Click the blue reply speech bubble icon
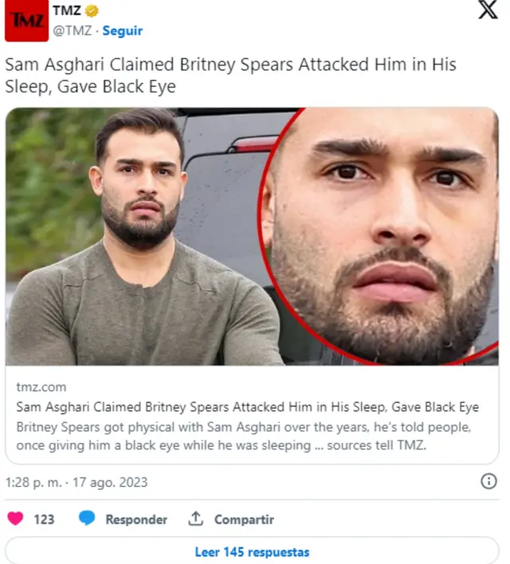This screenshot has width=510, height=564. [87, 519]
